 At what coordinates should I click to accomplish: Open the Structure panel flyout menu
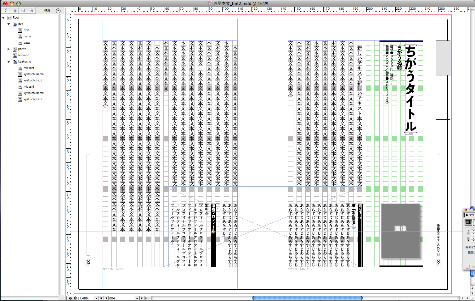pyautogui.click(x=58, y=10)
